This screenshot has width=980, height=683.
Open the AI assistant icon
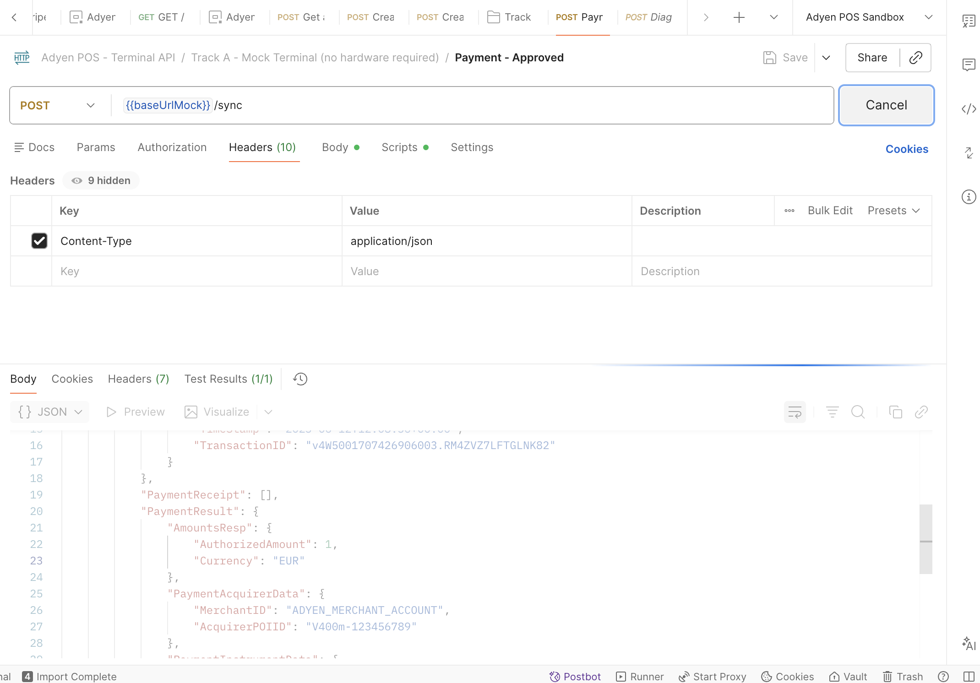pyautogui.click(x=969, y=643)
